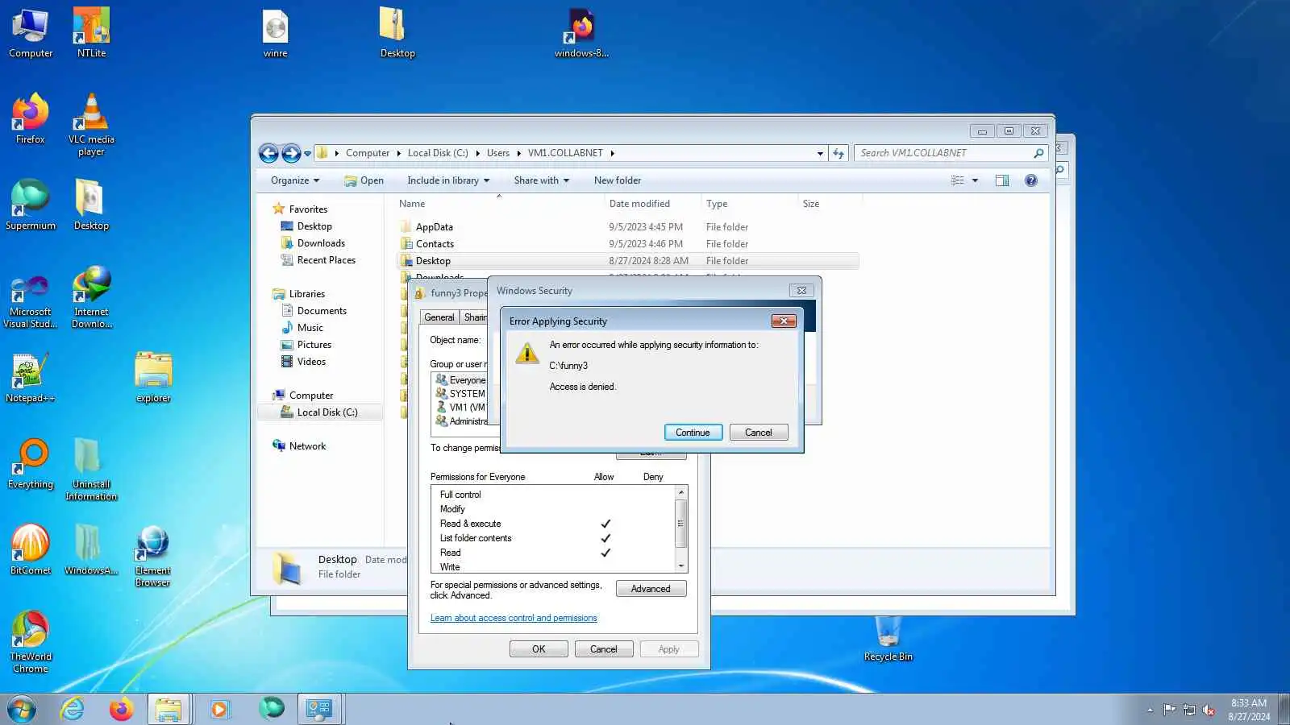Switch to the General tab in funny3 Properties
The height and width of the screenshot is (725, 1290).
[439, 317]
